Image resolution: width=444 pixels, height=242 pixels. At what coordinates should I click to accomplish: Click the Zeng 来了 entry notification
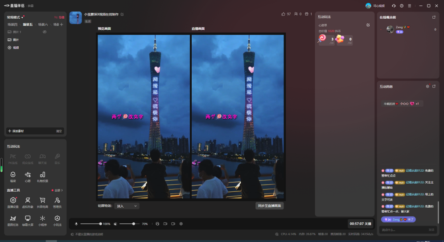398,219
